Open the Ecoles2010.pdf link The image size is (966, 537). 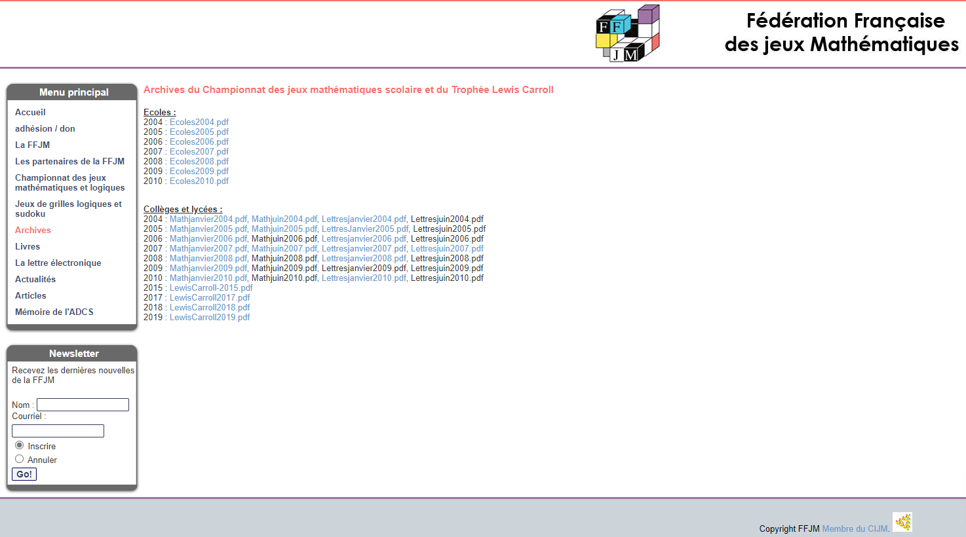point(199,181)
